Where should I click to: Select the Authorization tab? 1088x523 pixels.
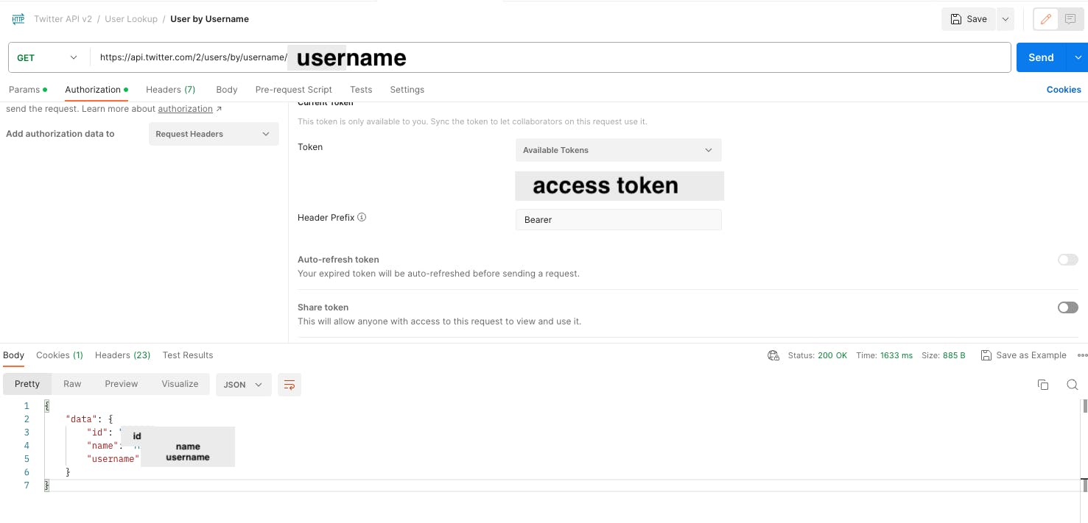96,90
